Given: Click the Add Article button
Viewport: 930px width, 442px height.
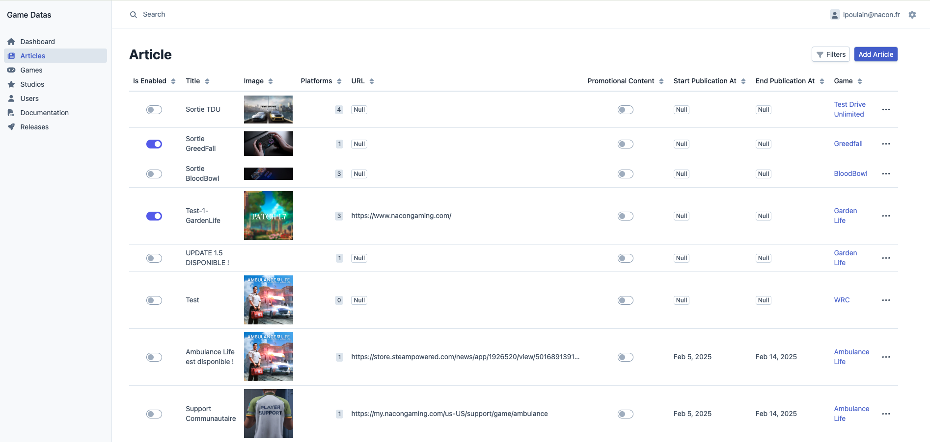Looking at the screenshot, I should tap(875, 54).
